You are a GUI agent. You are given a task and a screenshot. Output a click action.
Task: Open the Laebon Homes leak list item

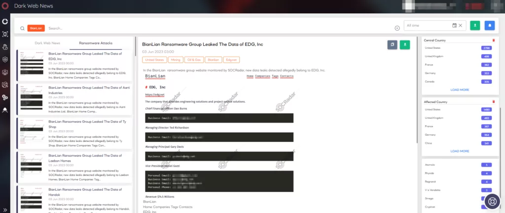click(75, 167)
